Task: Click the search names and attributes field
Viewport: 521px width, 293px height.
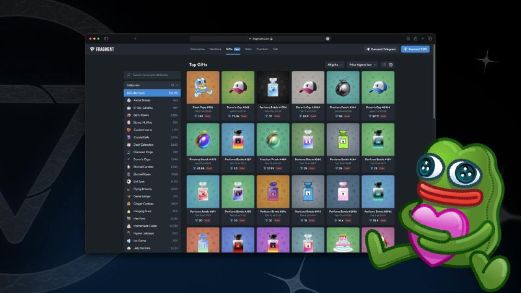Action: [152, 75]
